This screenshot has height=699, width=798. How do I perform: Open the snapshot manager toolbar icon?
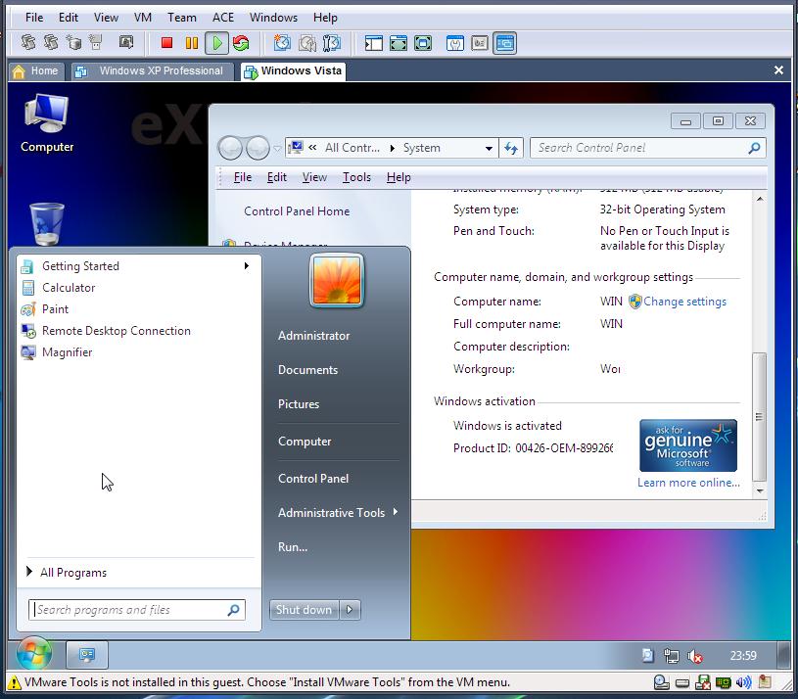(x=332, y=43)
